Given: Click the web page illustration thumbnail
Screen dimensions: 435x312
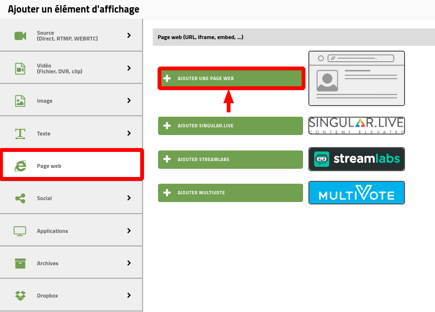Looking at the screenshot, I should click(x=357, y=78).
